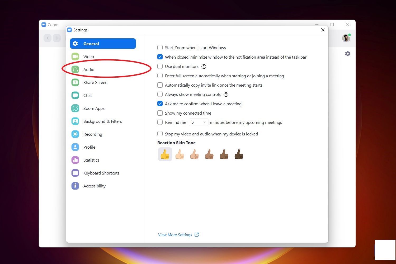
Task: Maximize the Zoom main window
Action: click(332, 25)
